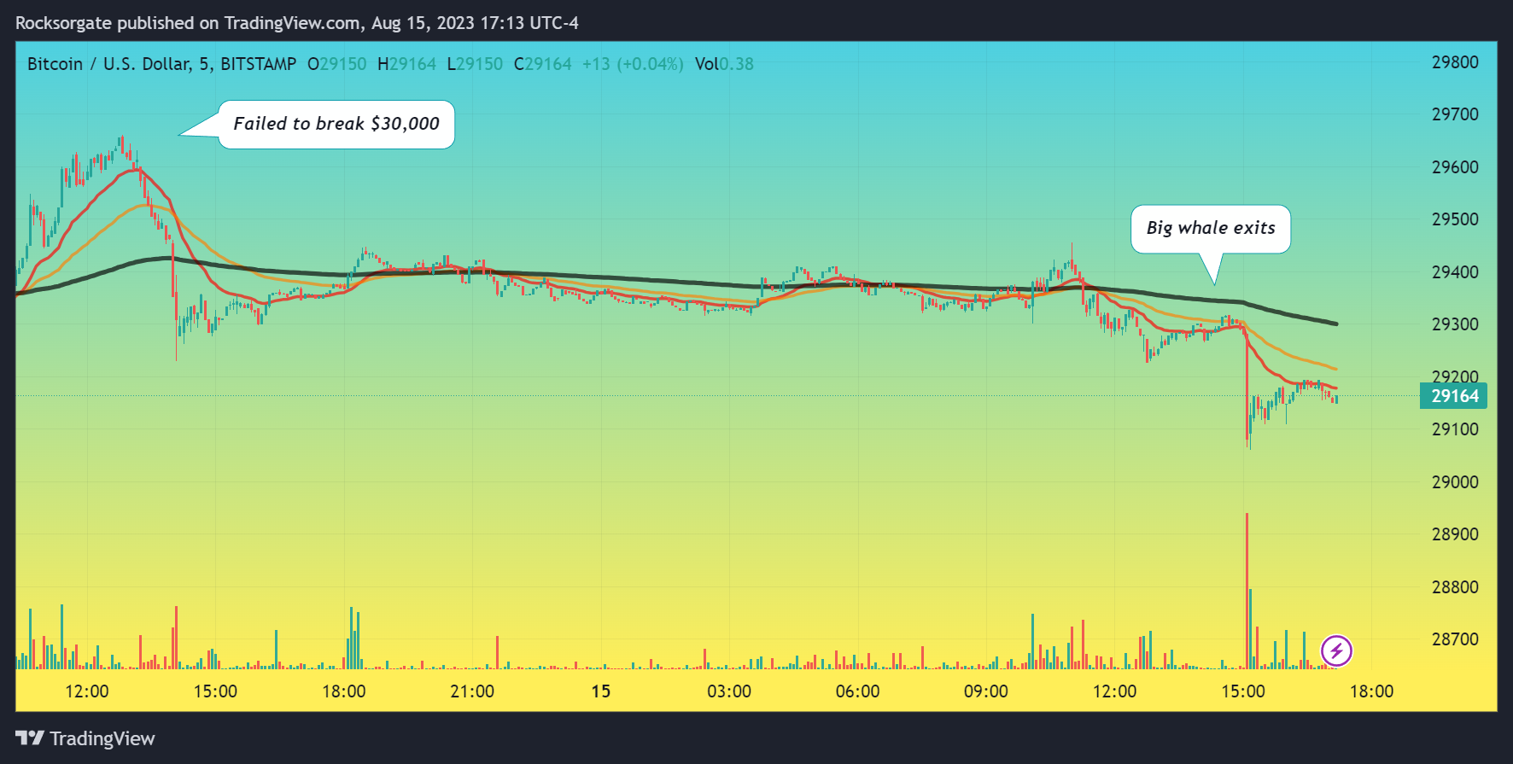The image size is (1513, 764).
Task: Click the open value O29150
Action: (336, 64)
